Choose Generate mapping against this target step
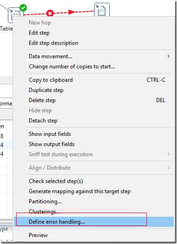This screenshot has height=244, width=177. coord(80,191)
